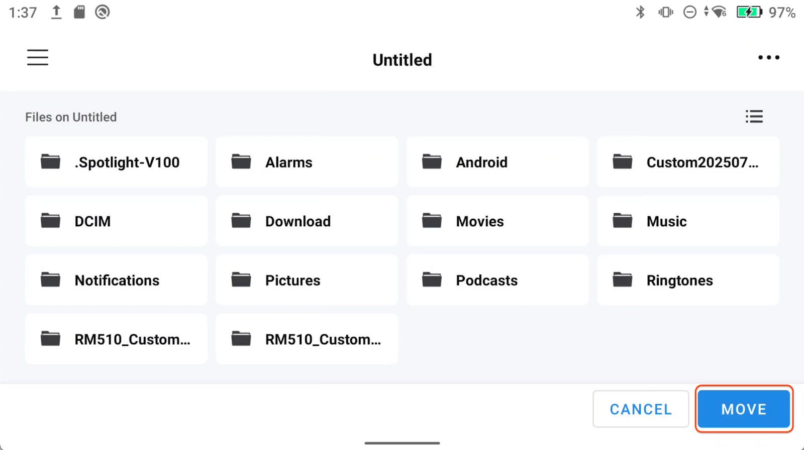Tap the Bluetooth status bar icon
The image size is (804, 450).
pos(640,12)
